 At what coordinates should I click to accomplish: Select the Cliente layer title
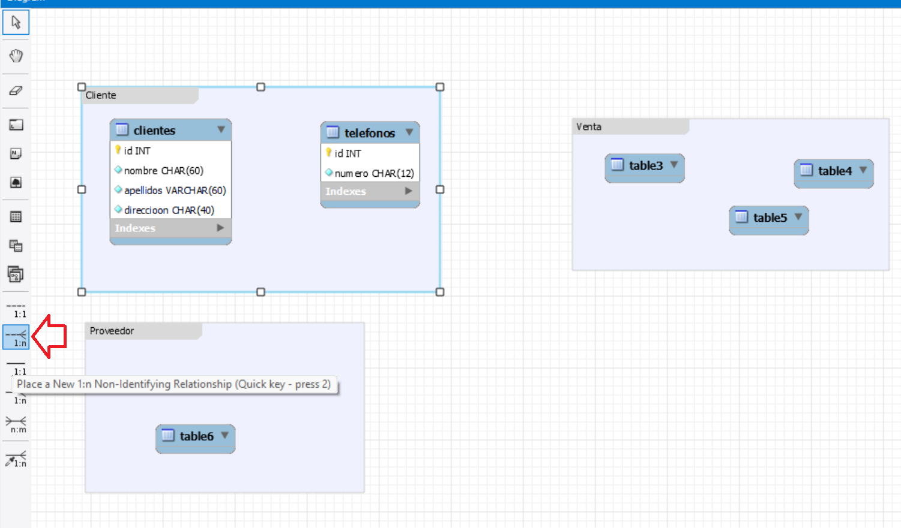(x=101, y=95)
